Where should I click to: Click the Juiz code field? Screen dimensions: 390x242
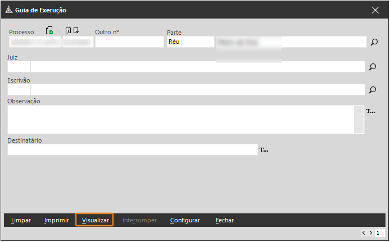[19, 67]
